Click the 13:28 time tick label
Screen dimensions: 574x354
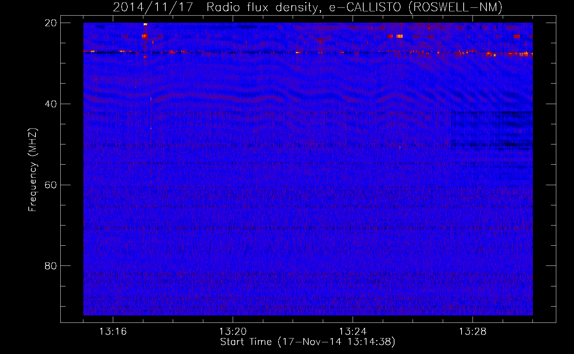click(473, 331)
